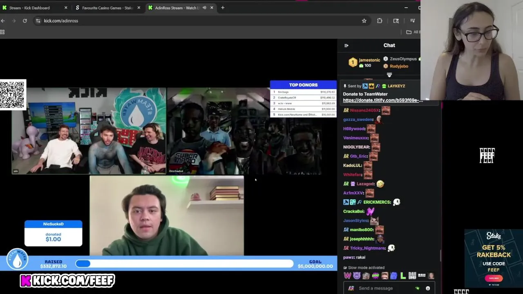Click Tricky_Nightmare username in chat

click(367, 248)
